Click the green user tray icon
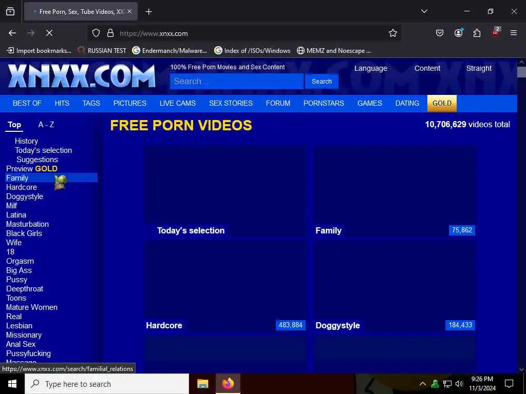Image resolution: width=526 pixels, height=394 pixels. (x=435, y=384)
